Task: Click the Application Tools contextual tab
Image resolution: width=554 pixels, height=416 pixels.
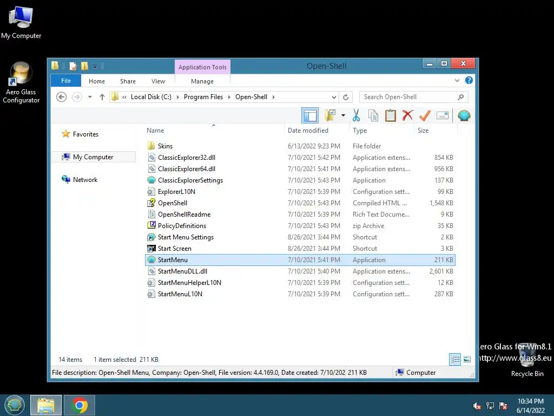Action: click(x=202, y=67)
